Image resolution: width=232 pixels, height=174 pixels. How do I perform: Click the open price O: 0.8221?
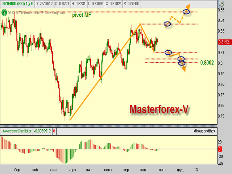click(x=62, y=4)
